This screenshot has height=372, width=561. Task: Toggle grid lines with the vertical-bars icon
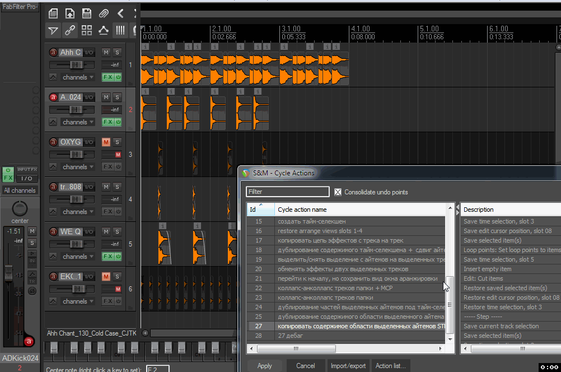tap(120, 30)
